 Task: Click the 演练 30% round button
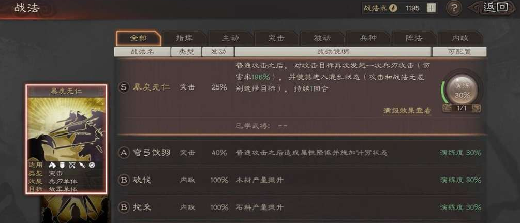tap(462, 90)
